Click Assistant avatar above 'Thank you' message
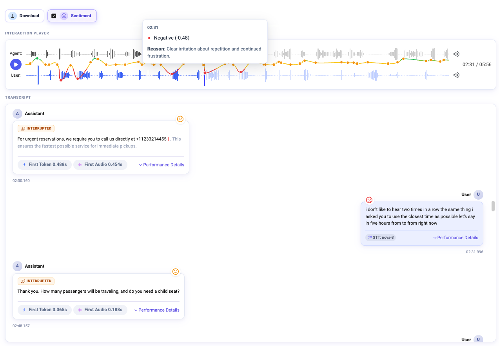 (17, 266)
